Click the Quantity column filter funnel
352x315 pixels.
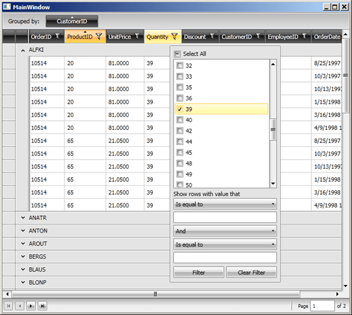point(175,36)
